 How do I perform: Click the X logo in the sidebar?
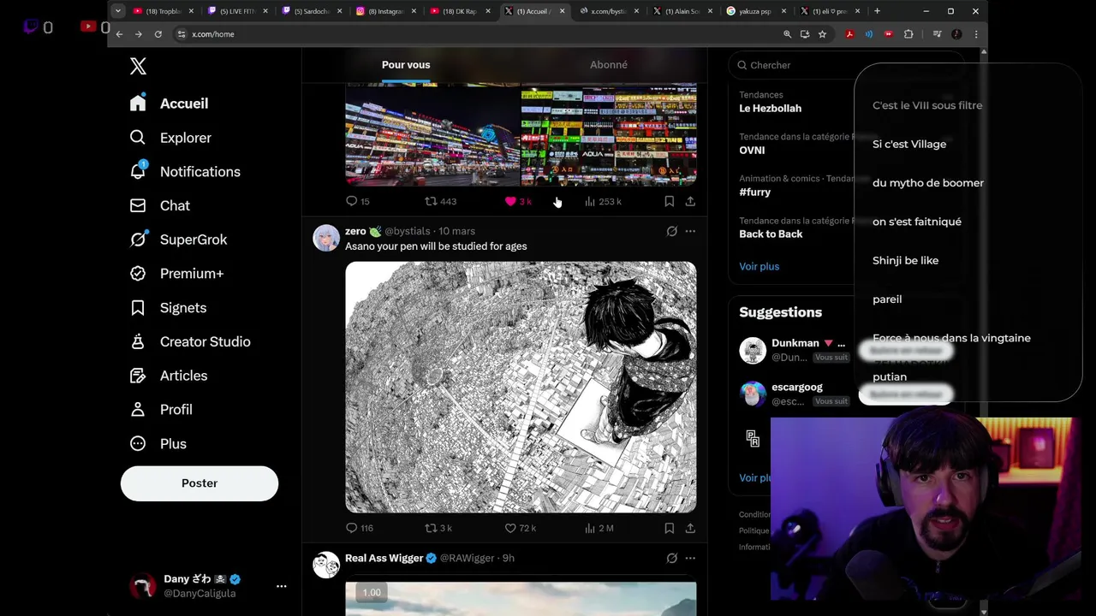(x=138, y=67)
